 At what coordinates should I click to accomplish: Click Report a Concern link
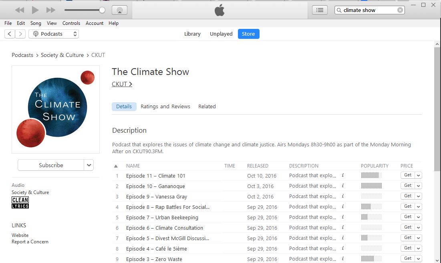pos(30,242)
